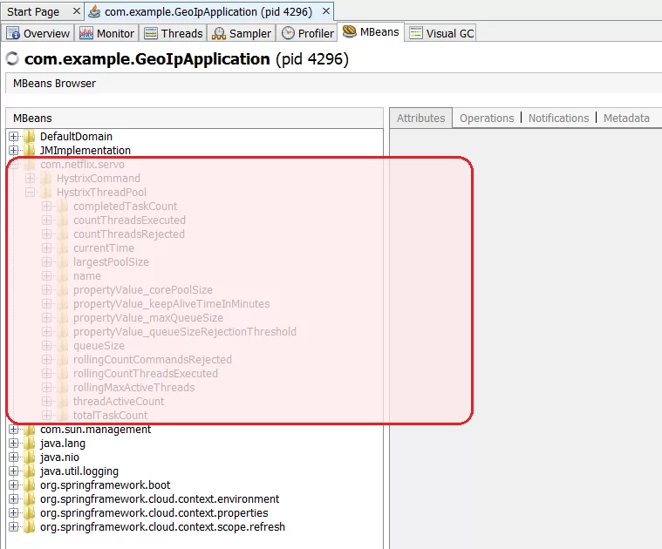
Task: Select the java.util.logging folder icon
Action: coord(29,471)
